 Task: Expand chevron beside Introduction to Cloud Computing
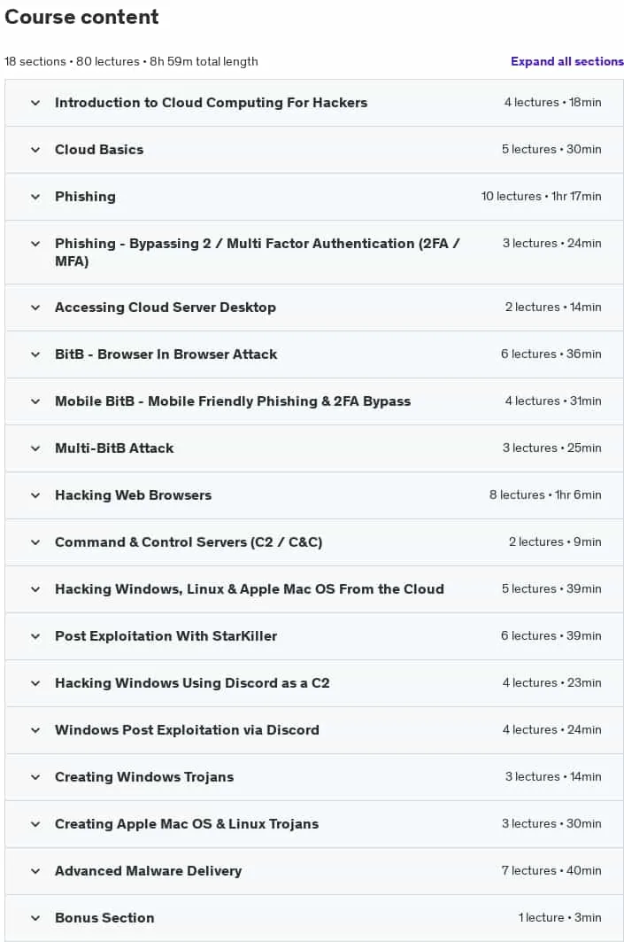coord(35,103)
